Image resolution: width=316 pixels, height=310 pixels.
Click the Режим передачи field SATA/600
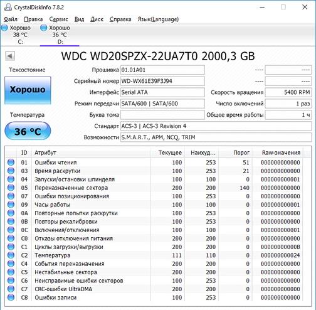click(x=162, y=104)
